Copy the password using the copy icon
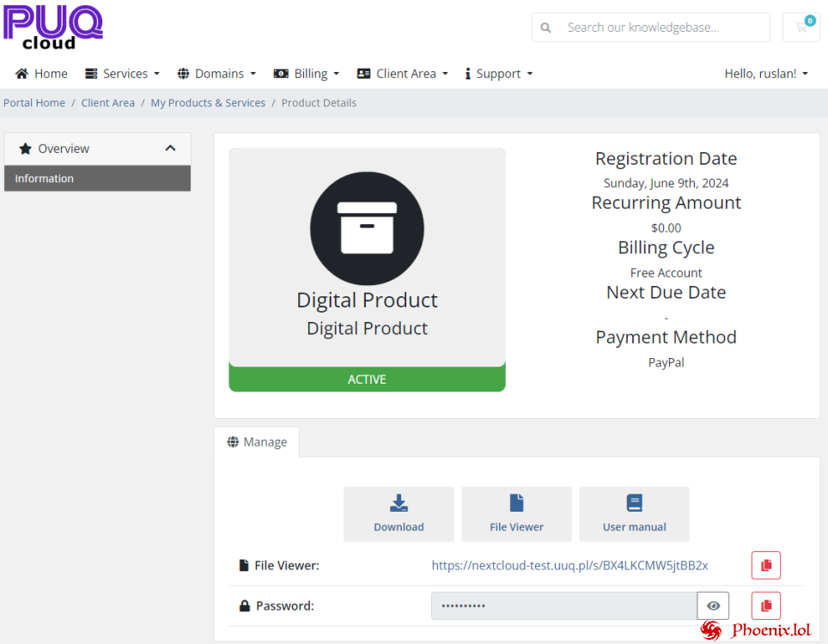The height and width of the screenshot is (644, 828). coord(765,605)
